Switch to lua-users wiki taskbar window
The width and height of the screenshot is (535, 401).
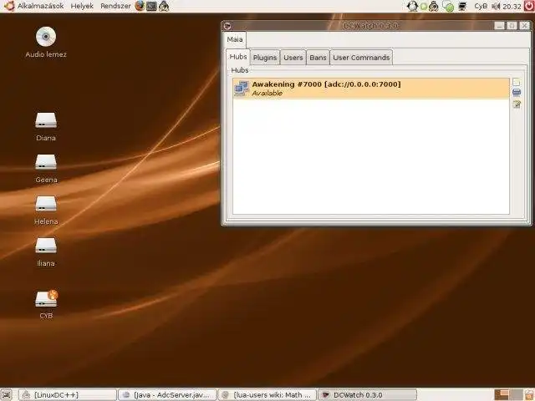coord(267,395)
